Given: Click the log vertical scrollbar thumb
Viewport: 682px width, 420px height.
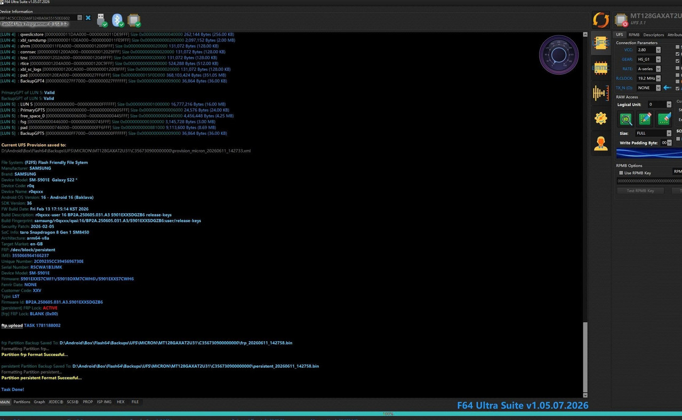Looking at the screenshot, I should pos(585,357).
